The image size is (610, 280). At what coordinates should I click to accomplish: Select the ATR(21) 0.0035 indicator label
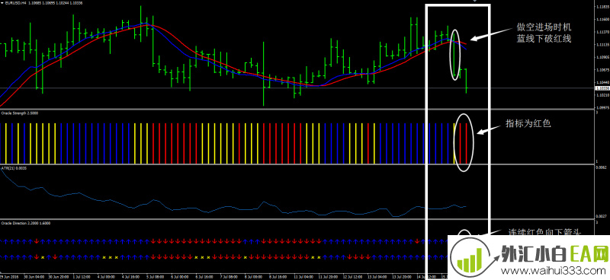pos(13,168)
